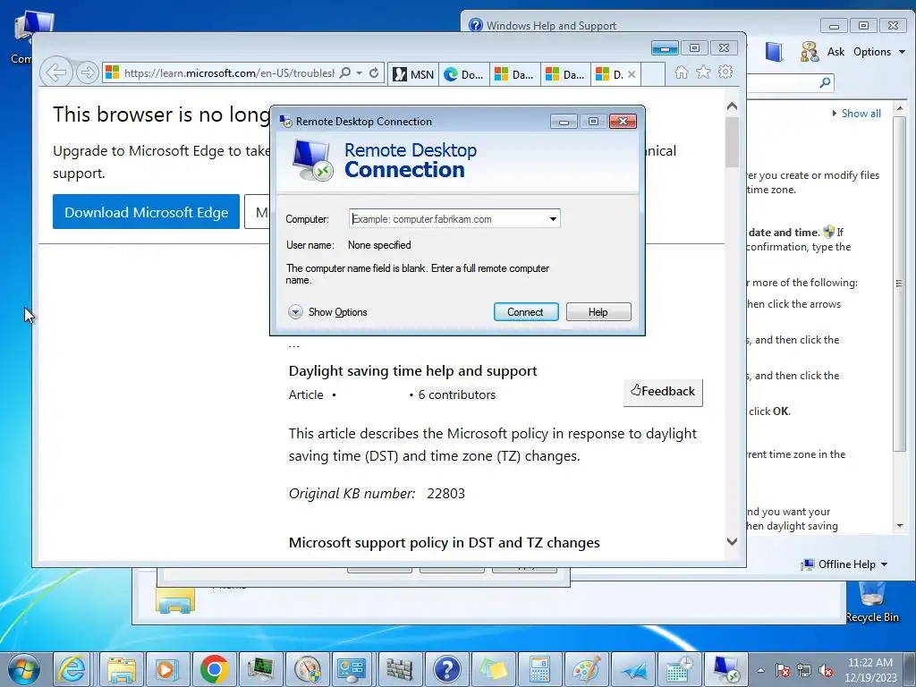
Task: Open Paint from the taskbar
Action: pos(585,669)
